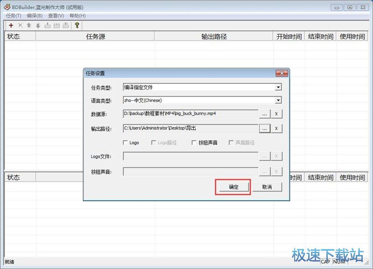
Task: Click the bottom list 结束时间 column header
Action: click(x=320, y=177)
